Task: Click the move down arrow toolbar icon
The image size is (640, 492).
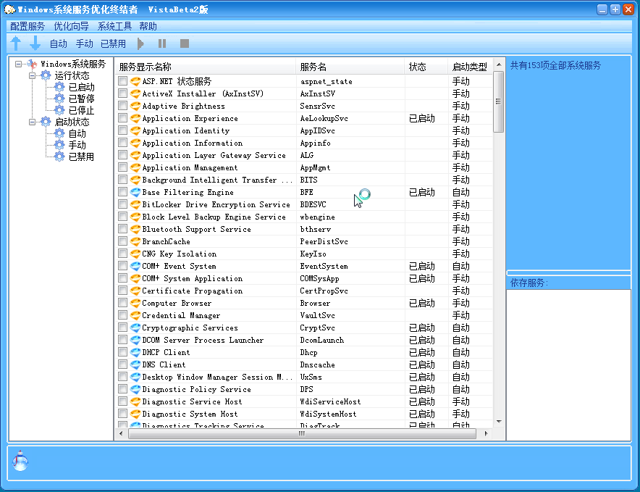Action: click(x=35, y=43)
